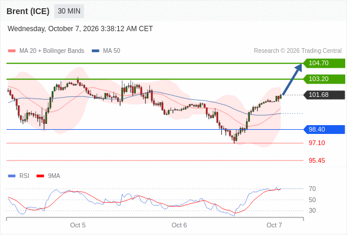Viewport: 347px width, 235px height.
Task: Click the pink MA 20 + Bollinger Bands legend swatch
Action: [12, 51]
